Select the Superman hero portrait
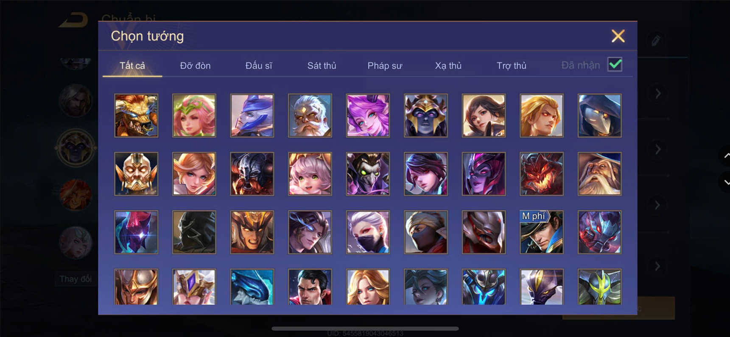Screen dimensions: 730x337 (x=310, y=287)
